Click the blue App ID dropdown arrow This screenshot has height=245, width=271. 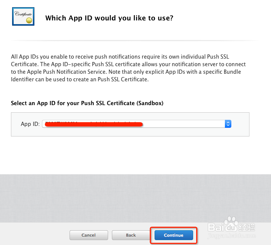pos(228,124)
